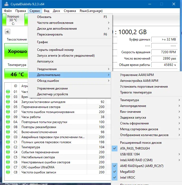Click the Скорость вращения 7200 RPM field
Viewport: 182px width, 185px height.
164,52
